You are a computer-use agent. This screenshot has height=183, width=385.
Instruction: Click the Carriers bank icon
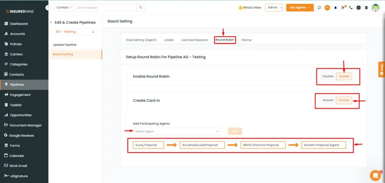(x=6, y=54)
